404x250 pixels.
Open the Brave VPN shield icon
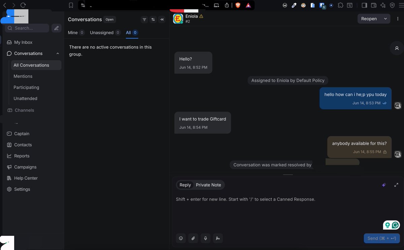[x=392, y=5]
